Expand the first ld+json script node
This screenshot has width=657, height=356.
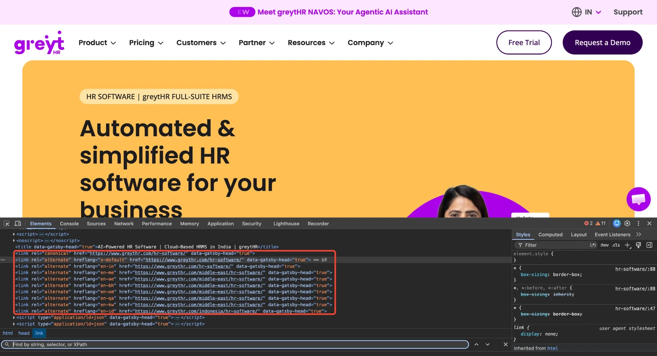(14, 318)
